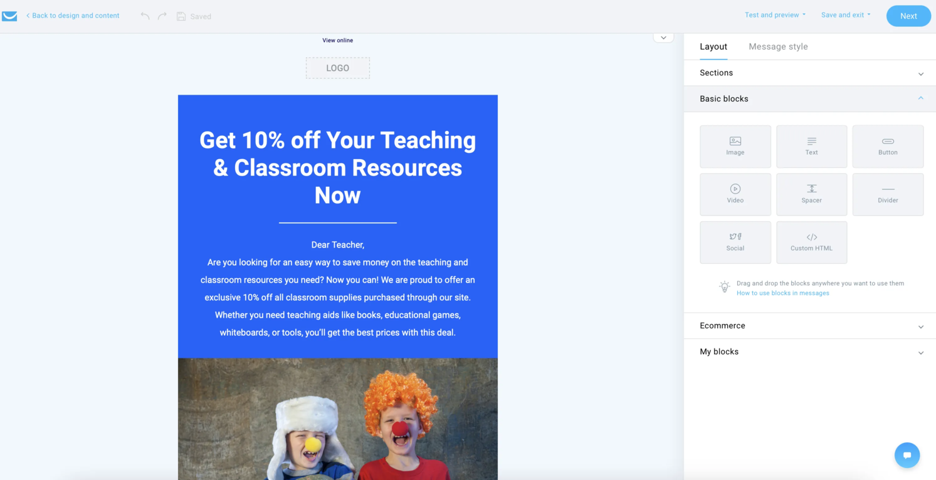Click the undo arrow icon
The image size is (936, 480).
[x=145, y=16]
